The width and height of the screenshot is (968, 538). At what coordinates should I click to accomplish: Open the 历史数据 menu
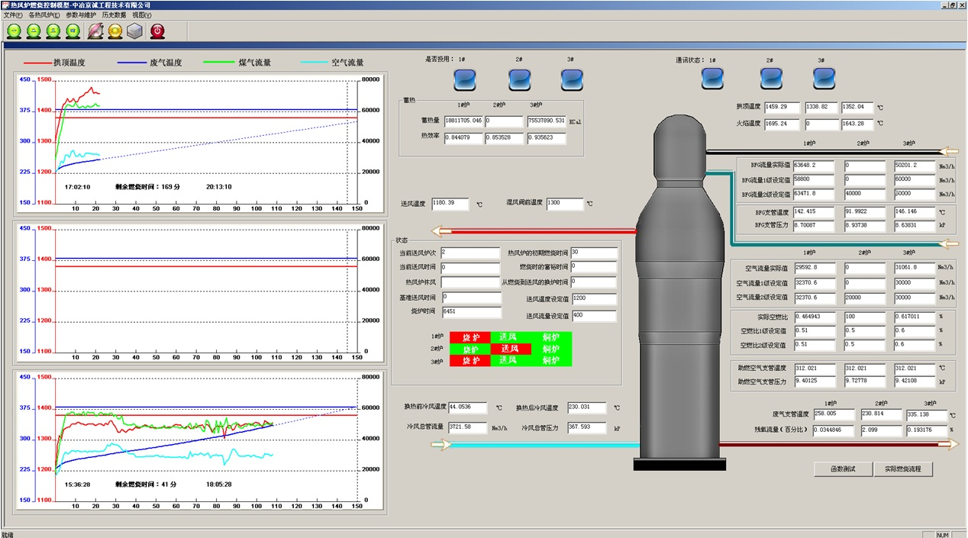point(114,15)
